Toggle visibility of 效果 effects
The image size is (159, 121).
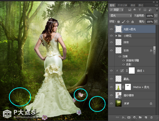pyautogui.click(x=120, y=56)
